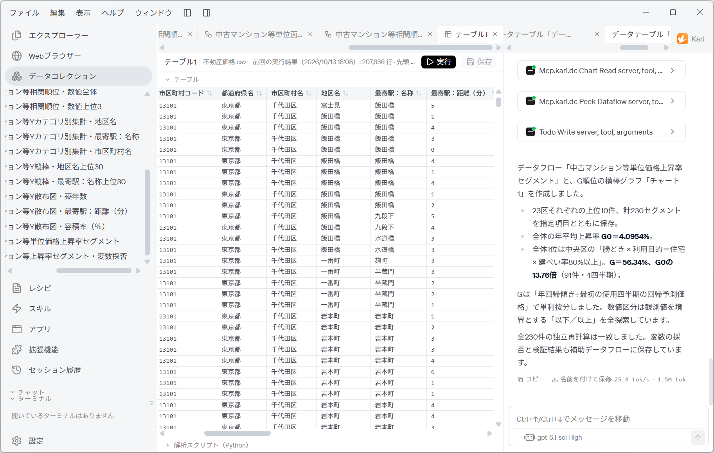
Task: Select the データコレクション icon
Action: [17, 76]
